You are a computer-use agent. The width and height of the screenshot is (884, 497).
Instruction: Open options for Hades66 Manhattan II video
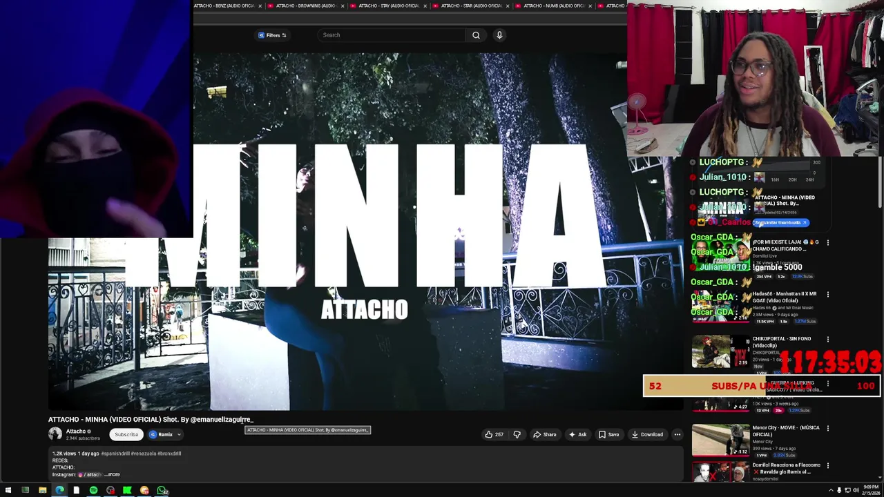click(827, 294)
